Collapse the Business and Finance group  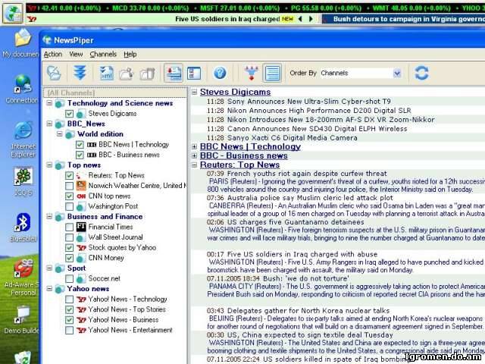click(49, 216)
